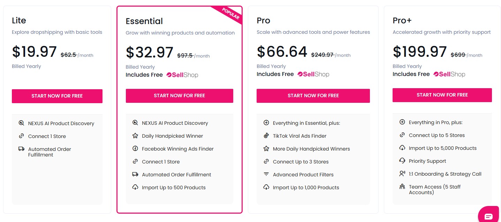Click the 1:1 Onboarding & Strategy Call icon

click(x=402, y=174)
